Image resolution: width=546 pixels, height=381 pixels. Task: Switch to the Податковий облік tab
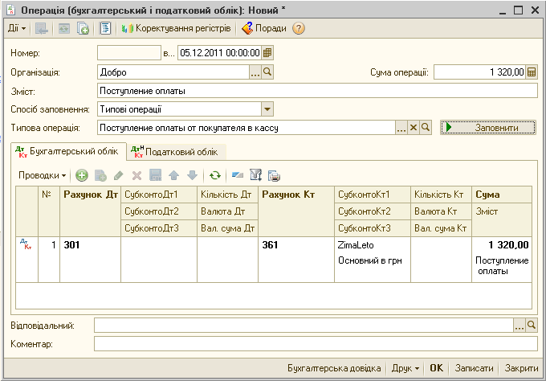[176, 152]
